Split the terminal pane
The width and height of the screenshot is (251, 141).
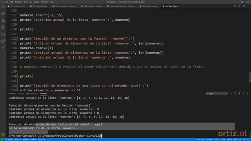coord(235,94)
